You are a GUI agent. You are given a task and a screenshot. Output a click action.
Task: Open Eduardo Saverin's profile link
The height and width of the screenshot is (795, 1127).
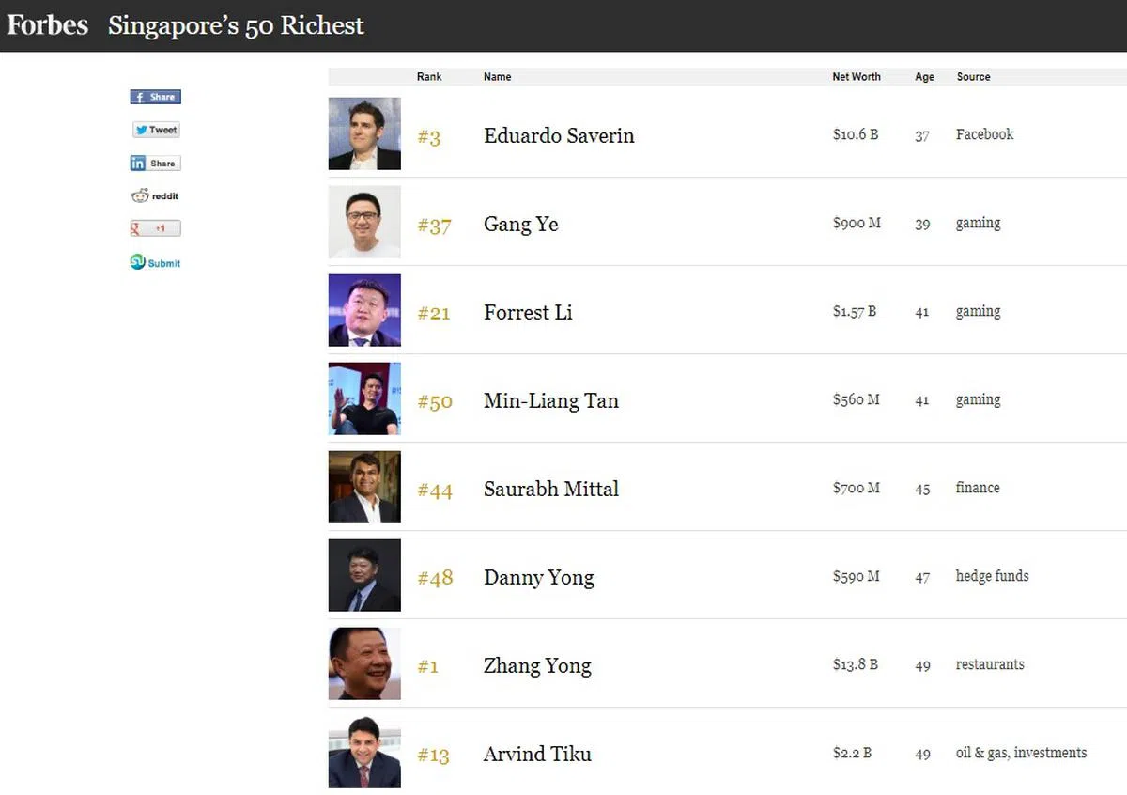[x=559, y=135]
